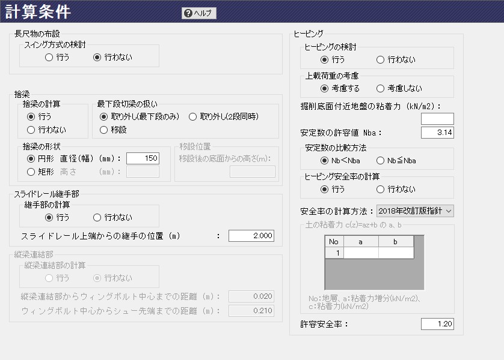Click the 安定数の許容値 Nba label
The width and height of the screenshot is (504, 360).
pyautogui.click(x=341, y=133)
